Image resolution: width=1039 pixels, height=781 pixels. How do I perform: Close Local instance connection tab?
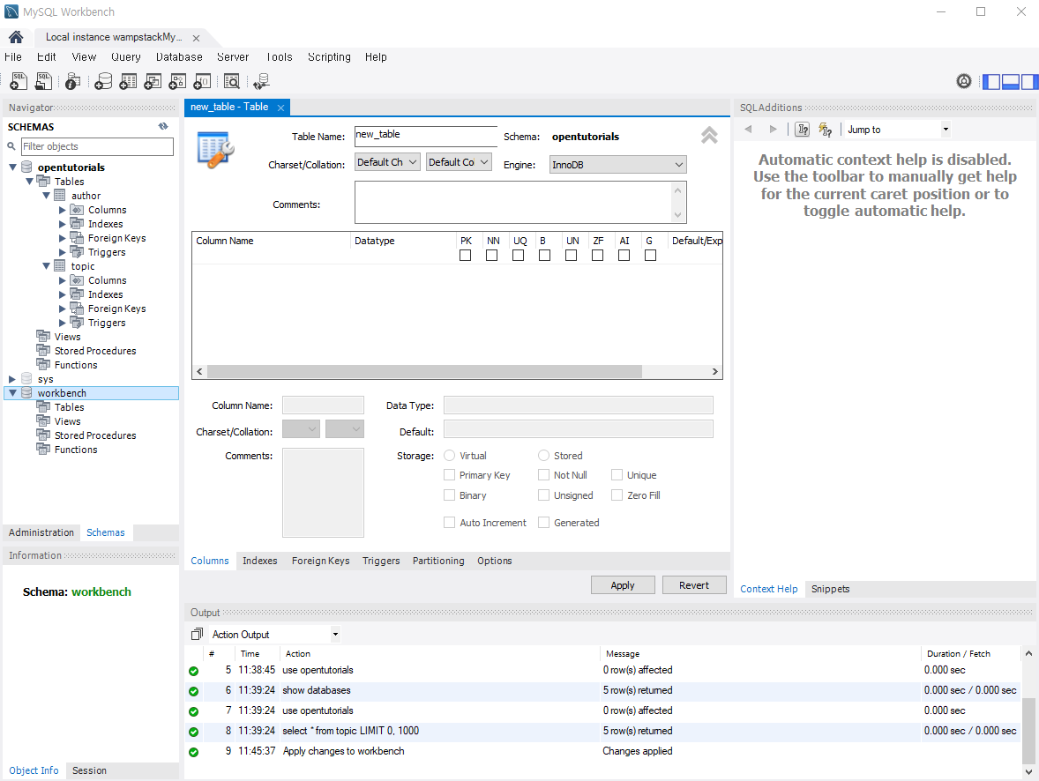[196, 39]
